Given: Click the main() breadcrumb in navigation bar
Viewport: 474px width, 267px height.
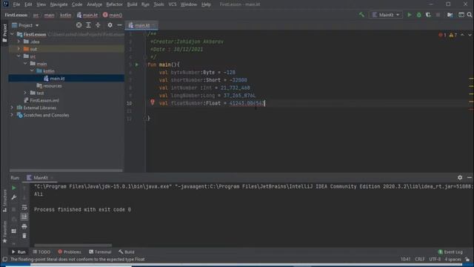Looking at the screenshot, I should 113,15.
